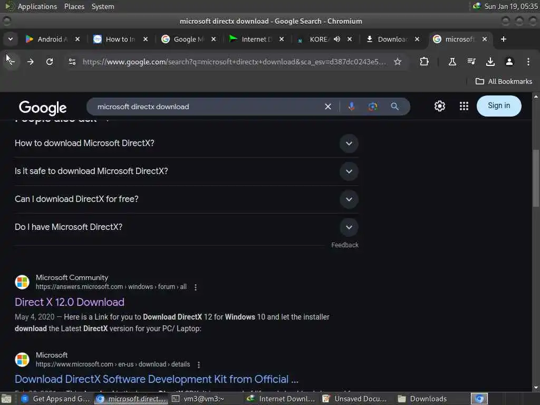Close the Internet Download tab
This screenshot has height=405, width=540.
coord(282,39)
